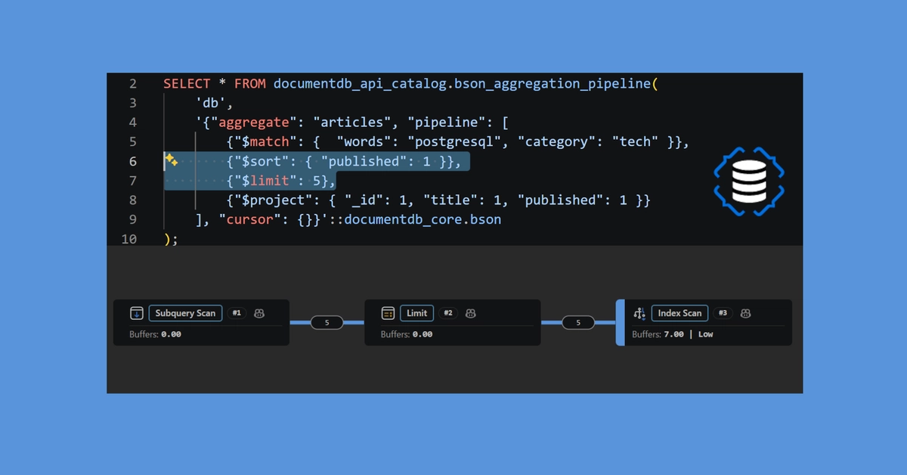
Task: Click the "aggregate" key on line 4
Action: click(254, 123)
